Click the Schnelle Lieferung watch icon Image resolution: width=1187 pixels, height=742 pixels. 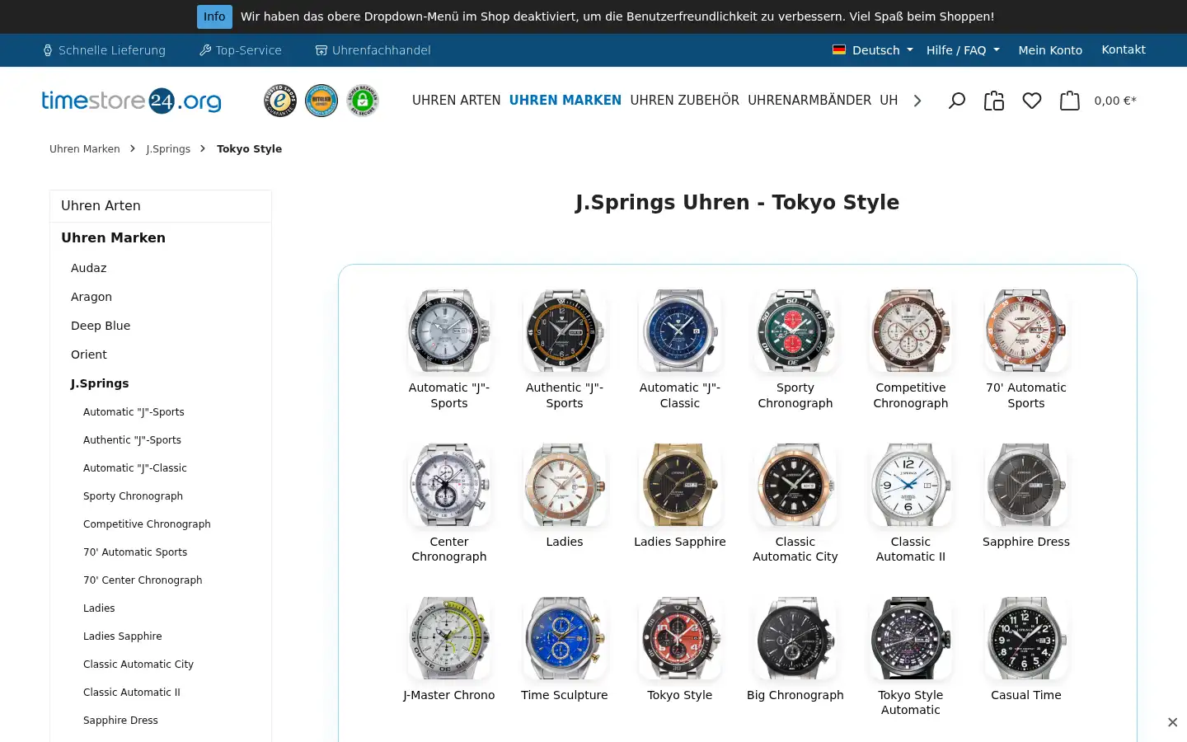coord(48,50)
